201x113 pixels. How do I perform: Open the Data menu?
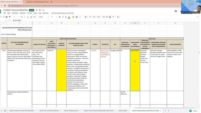pyautogui.click(x=35, y=13)
